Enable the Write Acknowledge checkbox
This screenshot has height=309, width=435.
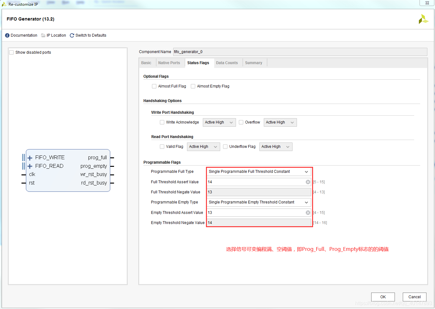162,122
